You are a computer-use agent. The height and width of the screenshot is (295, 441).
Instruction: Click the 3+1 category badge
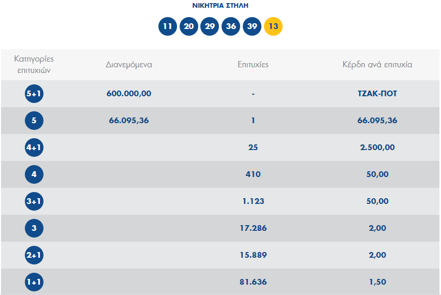34,201
